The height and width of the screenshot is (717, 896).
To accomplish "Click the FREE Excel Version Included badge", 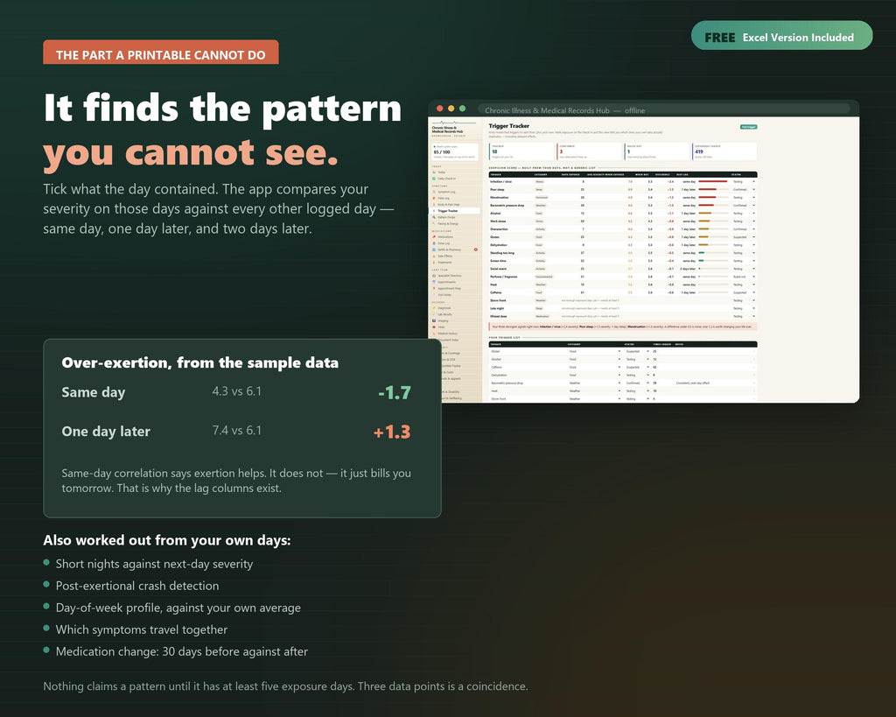I will tap(781, 35).
